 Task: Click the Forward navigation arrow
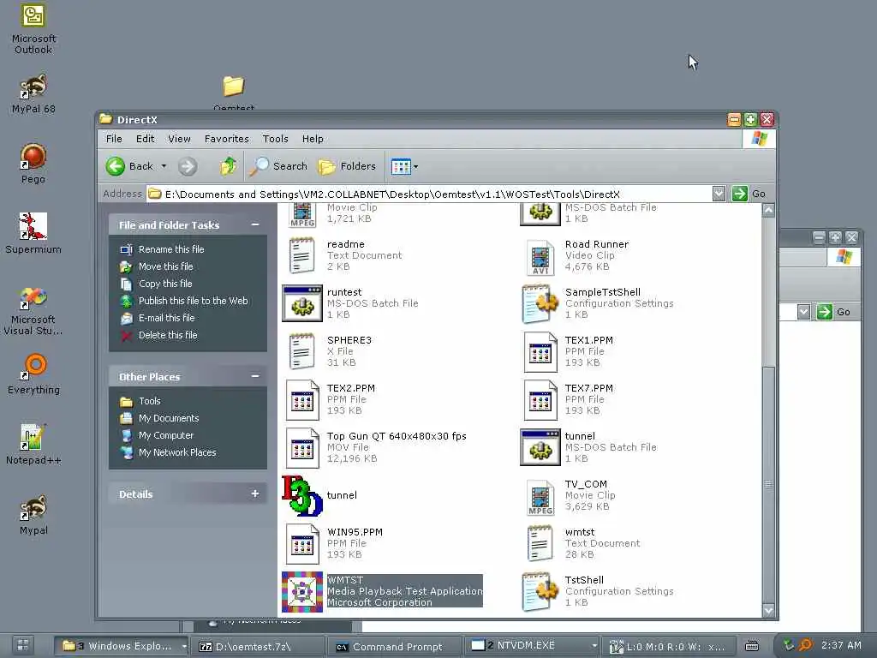(188, 166)
